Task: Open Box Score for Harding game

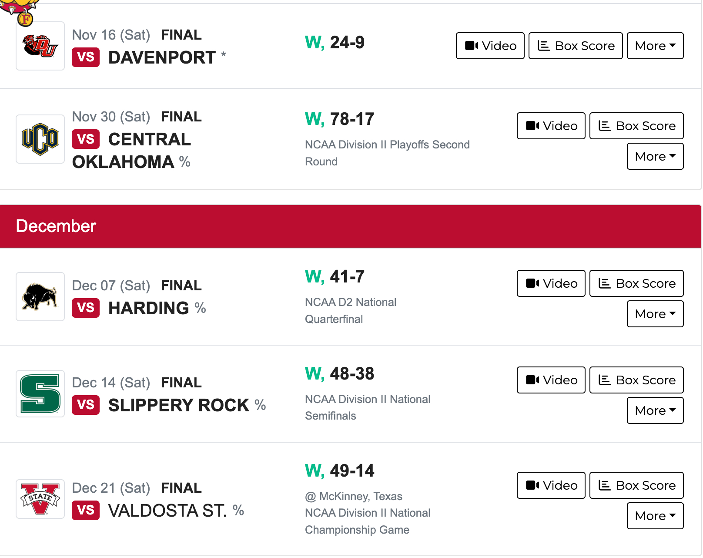Action: (636, 283)
